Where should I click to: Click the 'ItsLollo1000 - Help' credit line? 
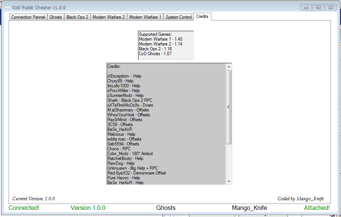pos(124,86)
